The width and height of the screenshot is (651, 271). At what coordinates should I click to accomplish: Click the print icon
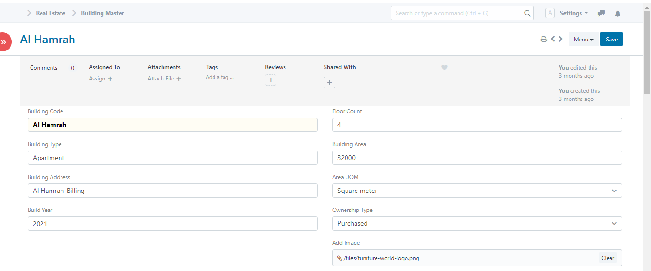(x=544, y=40)
